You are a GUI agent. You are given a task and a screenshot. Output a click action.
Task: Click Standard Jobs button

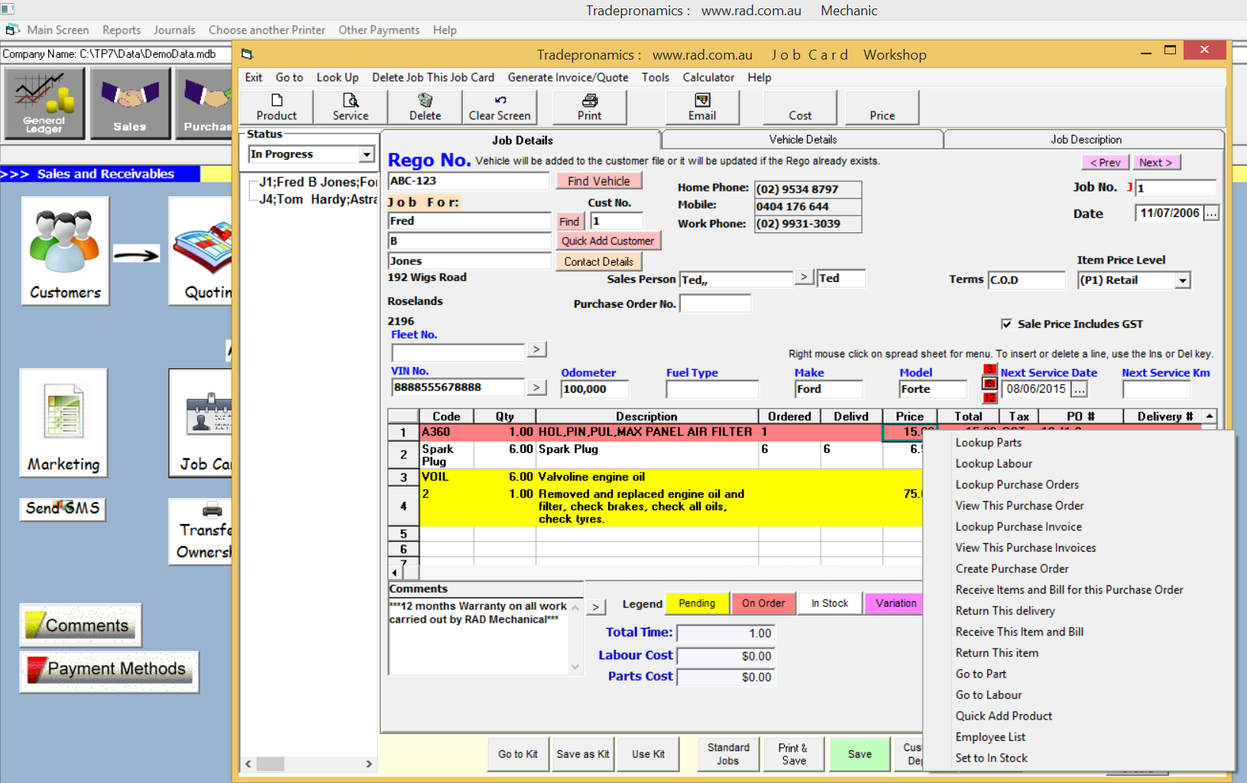pyautogui.click(x=728, y=754)
